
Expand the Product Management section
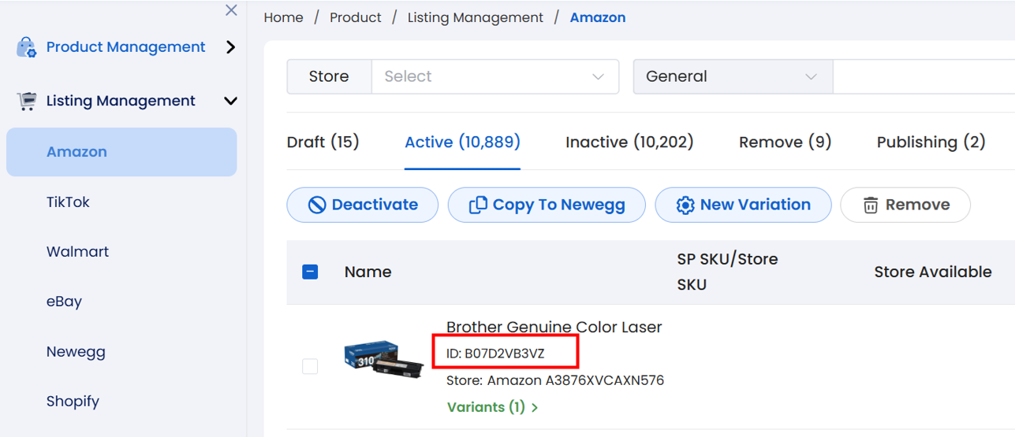[x=230, y=47]
